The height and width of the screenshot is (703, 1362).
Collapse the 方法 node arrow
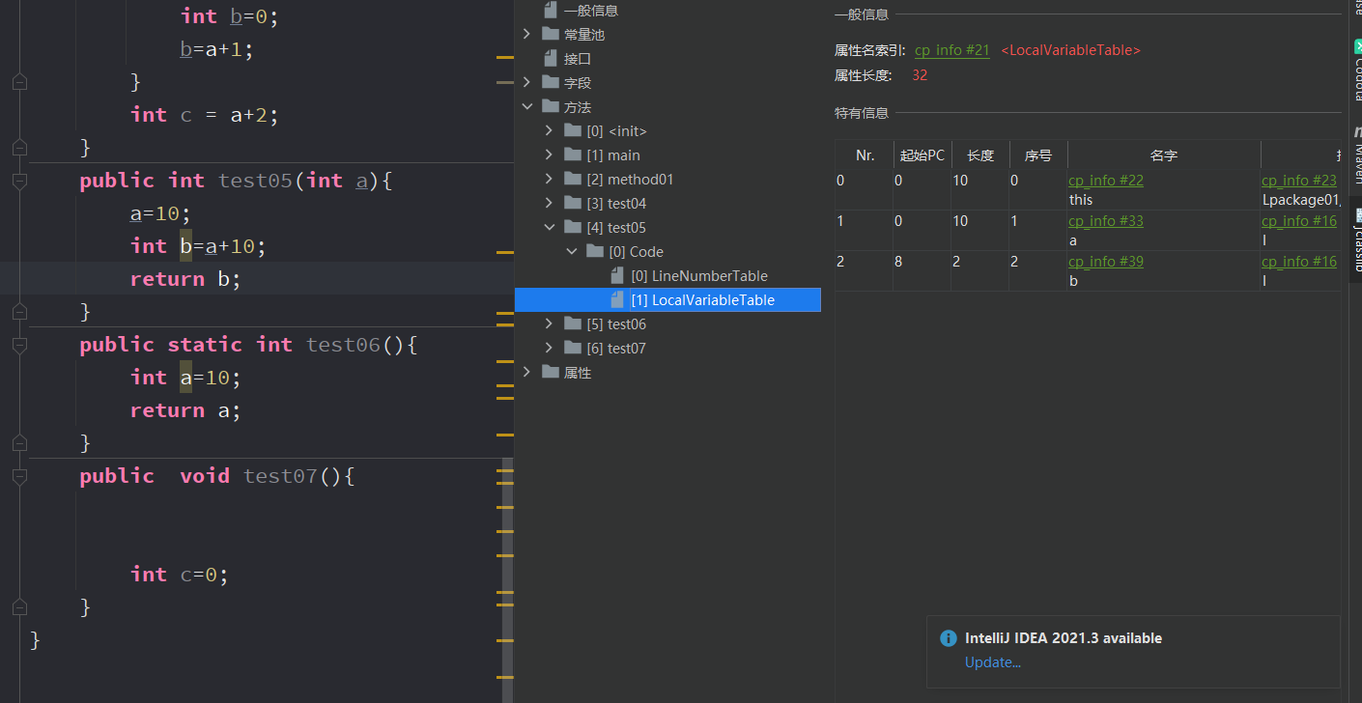tap(526, 106)
